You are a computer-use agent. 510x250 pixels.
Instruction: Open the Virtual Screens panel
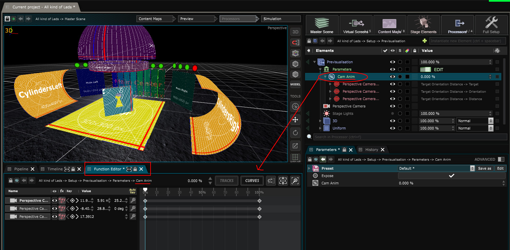coord(356,25)
